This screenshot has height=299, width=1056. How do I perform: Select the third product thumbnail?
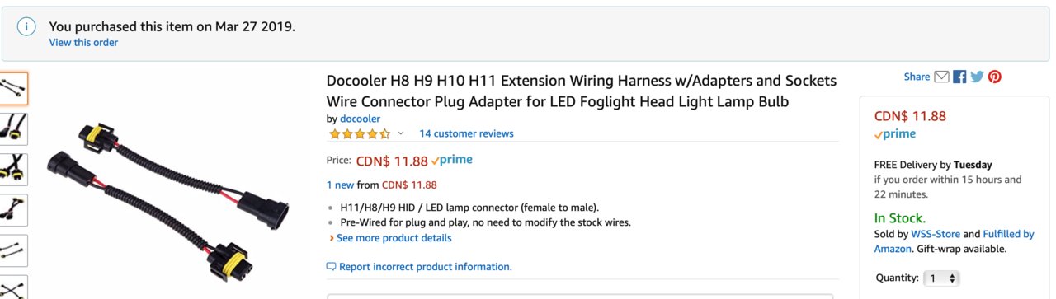pyautogui.click(x=13, y=169)
